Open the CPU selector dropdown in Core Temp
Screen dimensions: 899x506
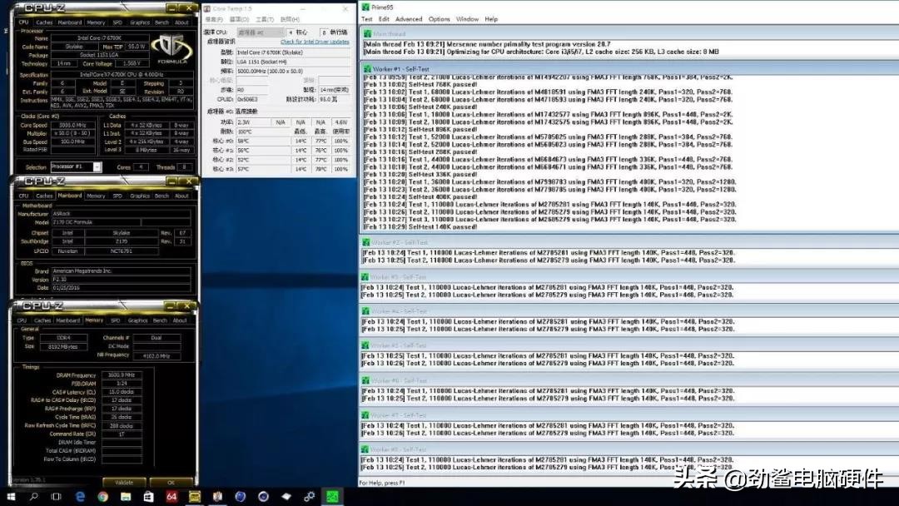click(x=260, y=32)
